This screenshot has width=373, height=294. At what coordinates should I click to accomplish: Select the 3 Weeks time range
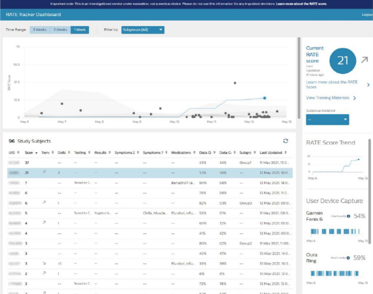pyautogui.click(x=39, y=29)
